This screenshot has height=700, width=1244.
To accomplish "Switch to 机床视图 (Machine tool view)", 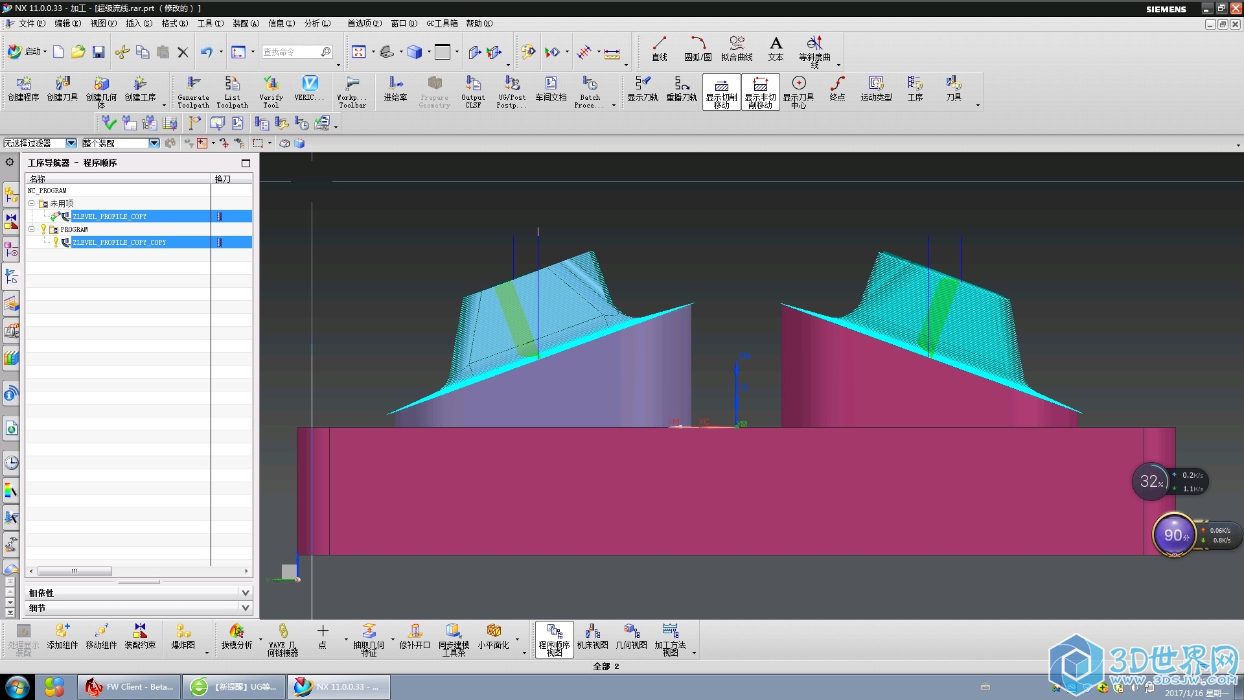I will pos(592,637).
